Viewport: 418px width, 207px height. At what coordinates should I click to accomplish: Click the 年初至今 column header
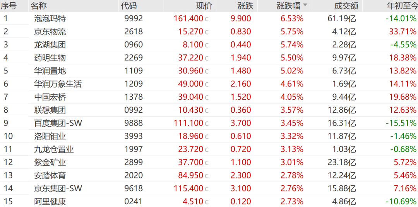click(x=402, y=5)
